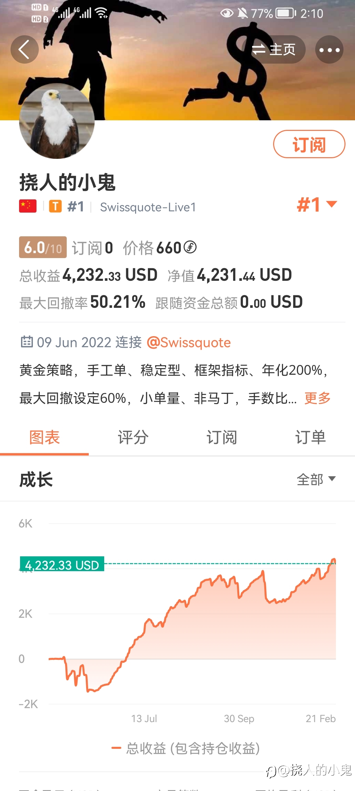355x791 pixels.
Task: Tap the coin icon next to price 660
Action: click(190, 247)
